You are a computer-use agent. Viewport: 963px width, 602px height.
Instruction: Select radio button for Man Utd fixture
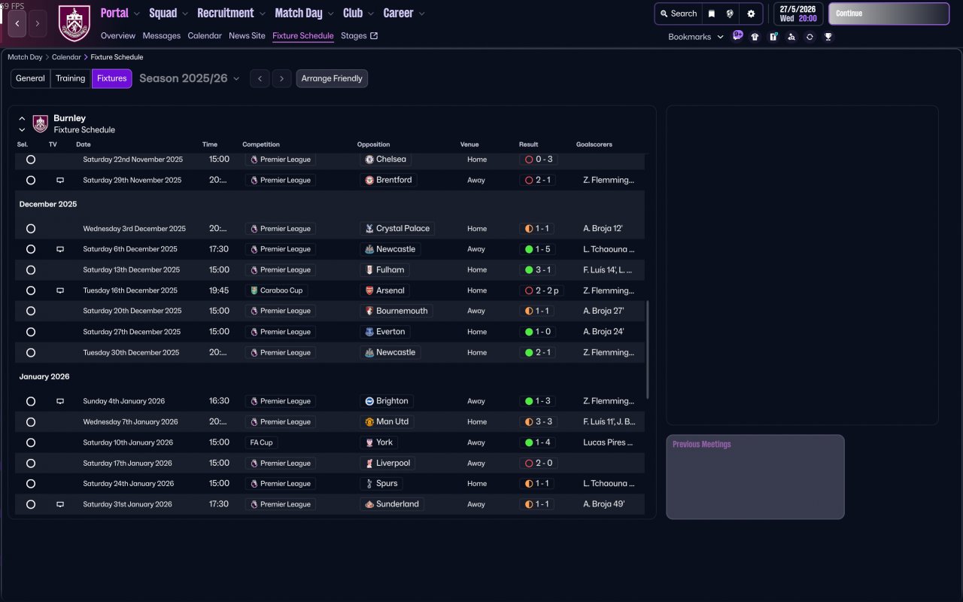coord(31,422)
